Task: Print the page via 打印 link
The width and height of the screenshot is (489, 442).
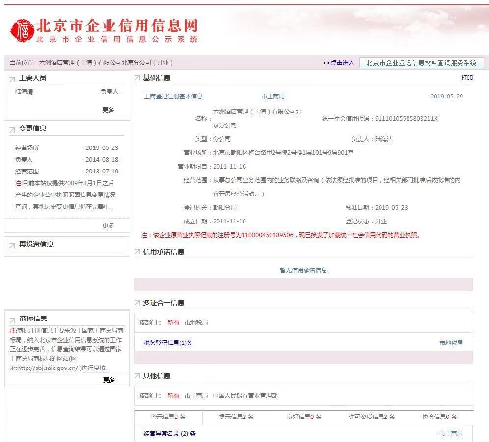Action: coord(467,77)
